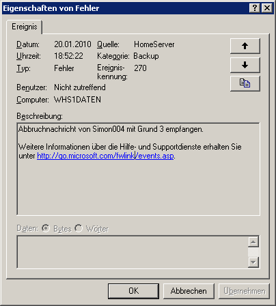Click the event ID value 270
Viewport: 276px width, 306px height.
tap(140, 68)
